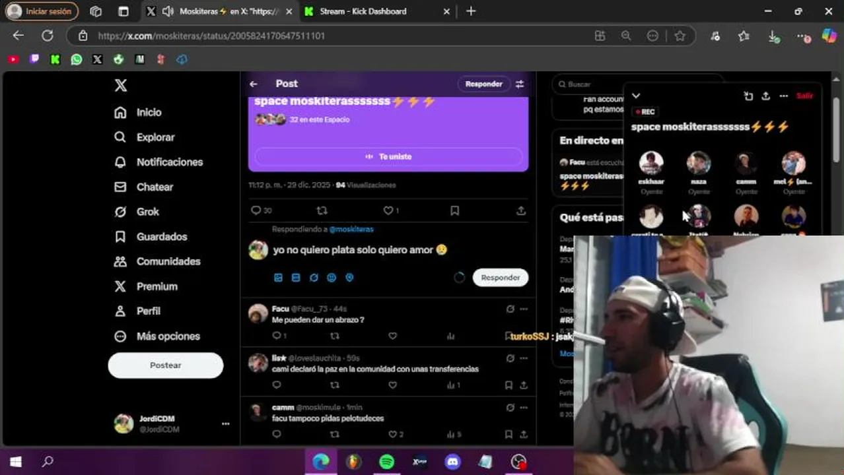Switch to the Stream - Kick Dashboard tab
This screenshot has height=475, width=844.
click(376, 11)
